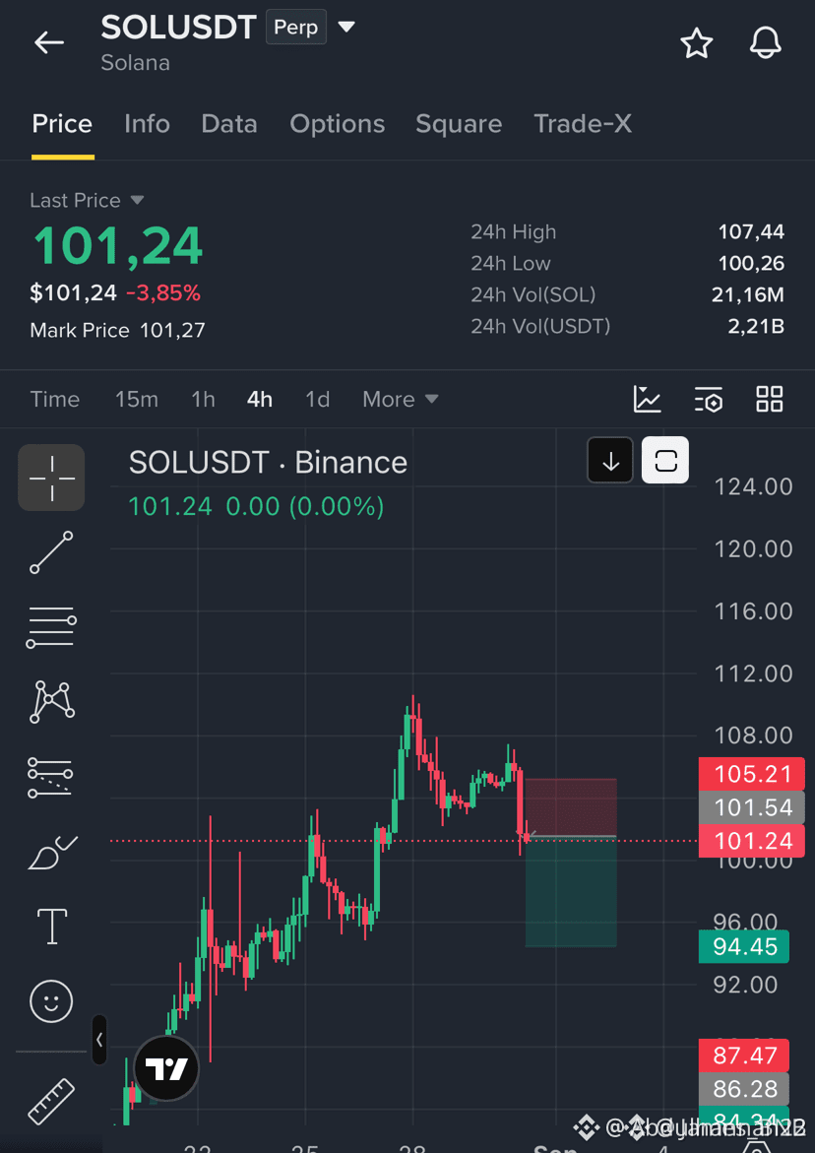
Task: Collapse the drawing toolbar arrow
Action: [x=99, y=1040]
